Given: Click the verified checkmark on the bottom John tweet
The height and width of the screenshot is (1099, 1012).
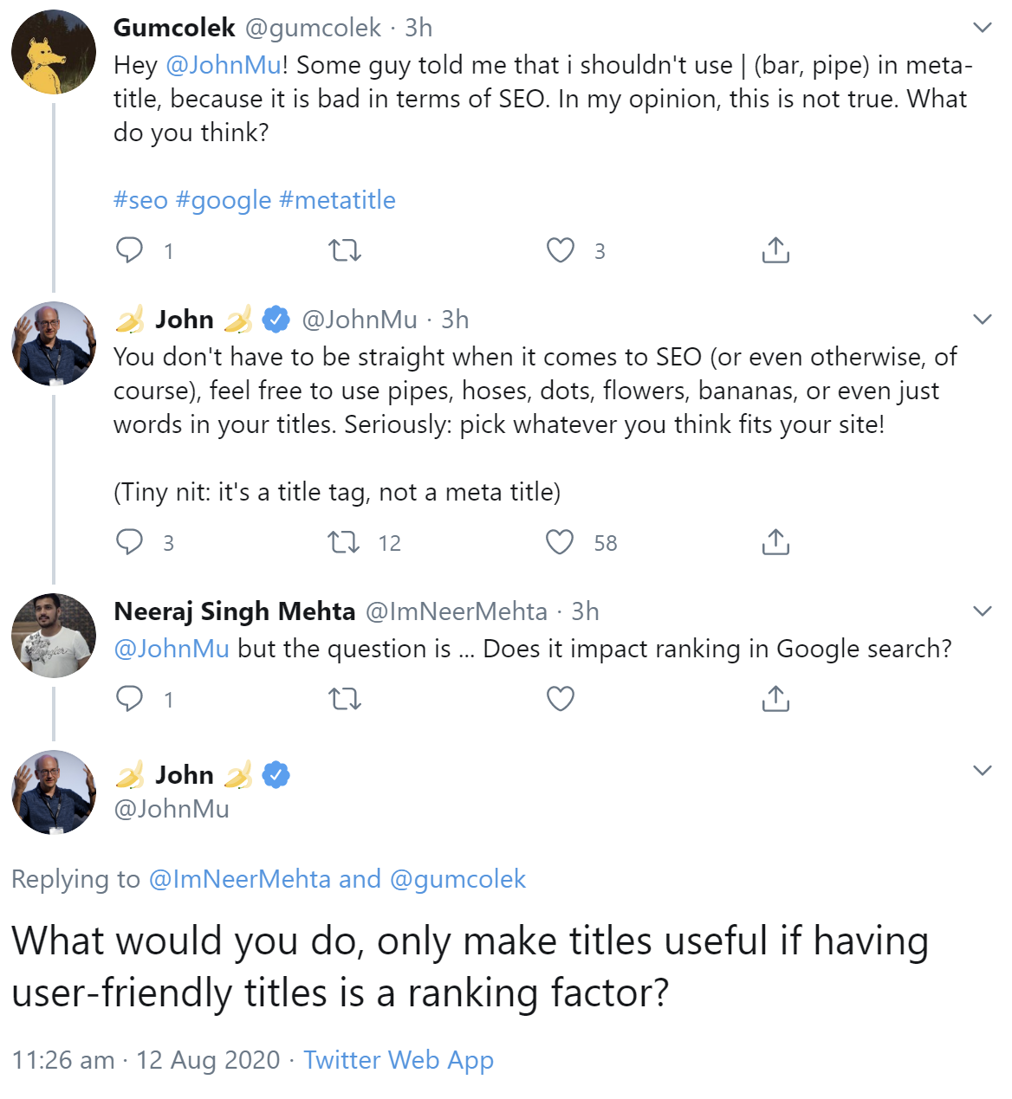Looking at the screenshot, I should coord(276,774).
